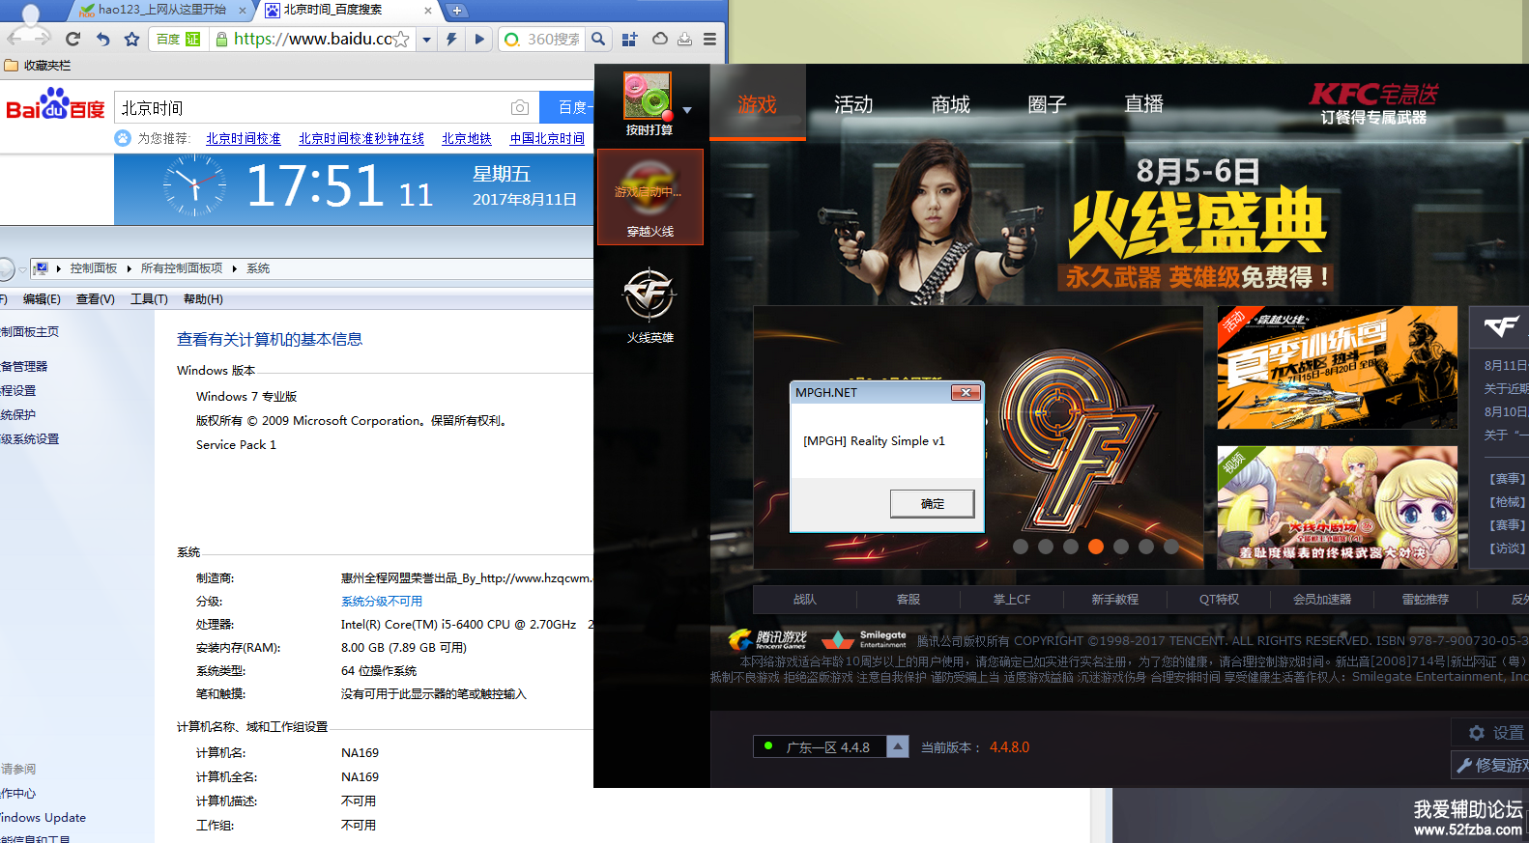1529x843 pixels.
Task: Expand the 控制面板 breadcrumb arrow
Action: click(129, 268)
